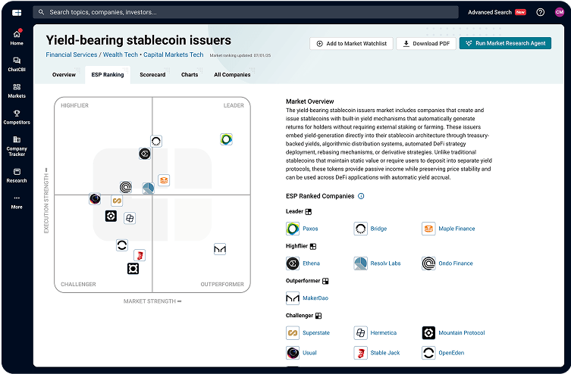Viewport: 571px width, 374px height.
Task: Click ESP Ranked Companies info icon
Action: coord(361,196)
